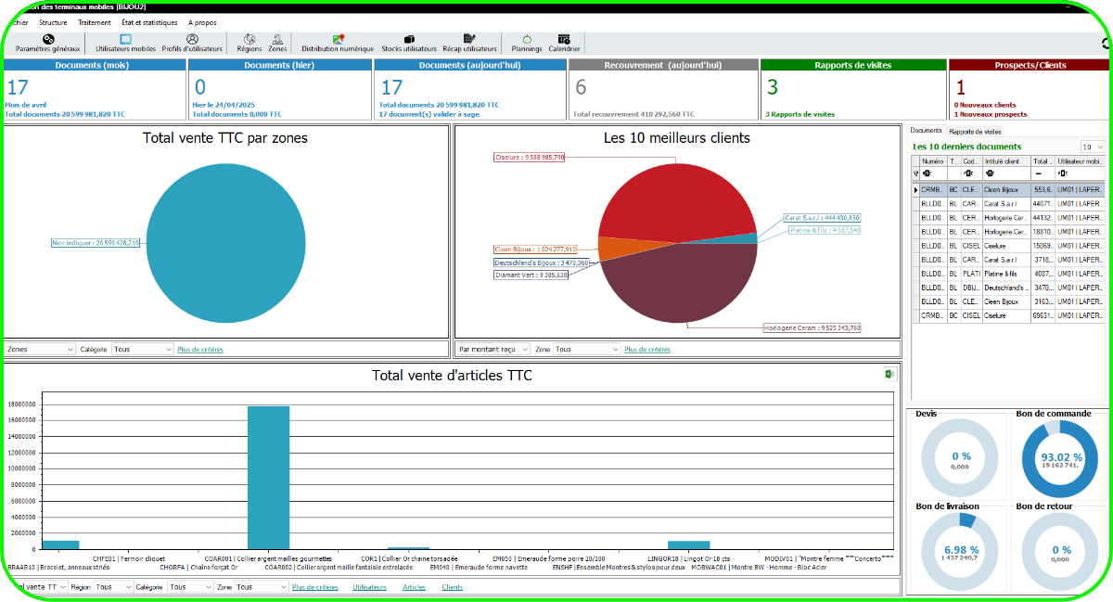This screenshot has width=1113, height=602.
Task: Click Plus de critères under the best clients chart
Action: (646, 350)
